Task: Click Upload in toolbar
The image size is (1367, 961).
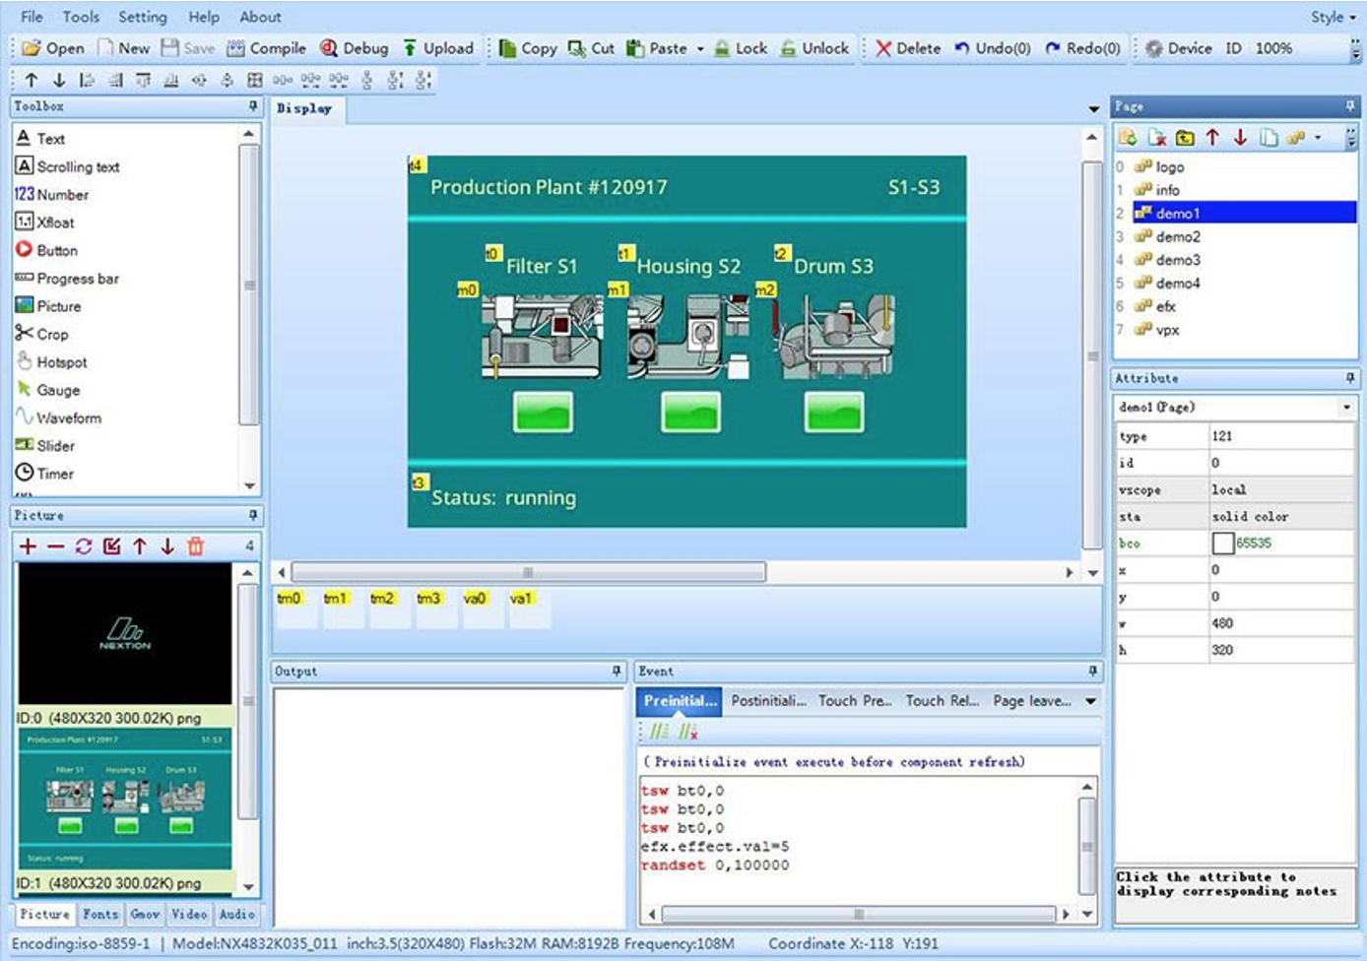Action: tap(437, 48)
